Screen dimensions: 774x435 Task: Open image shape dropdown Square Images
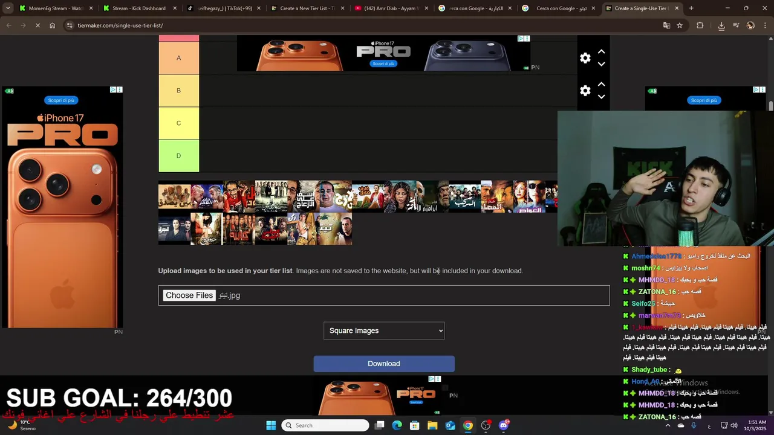(x=384, y=330)
